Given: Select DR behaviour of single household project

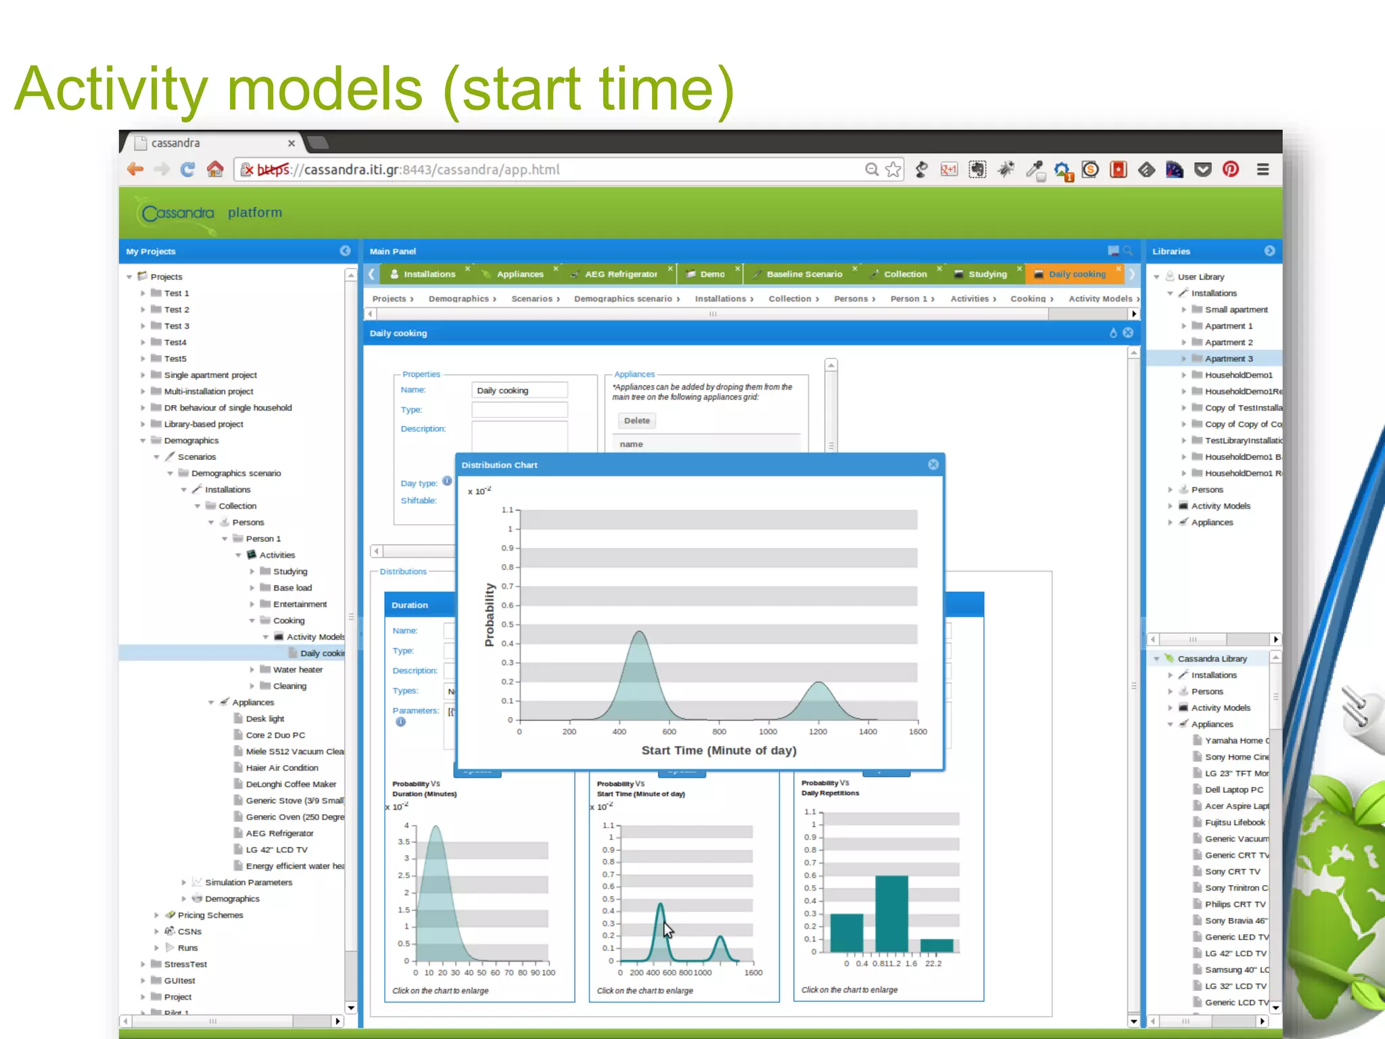Looking at the screenshot, I should pos(227,407).
